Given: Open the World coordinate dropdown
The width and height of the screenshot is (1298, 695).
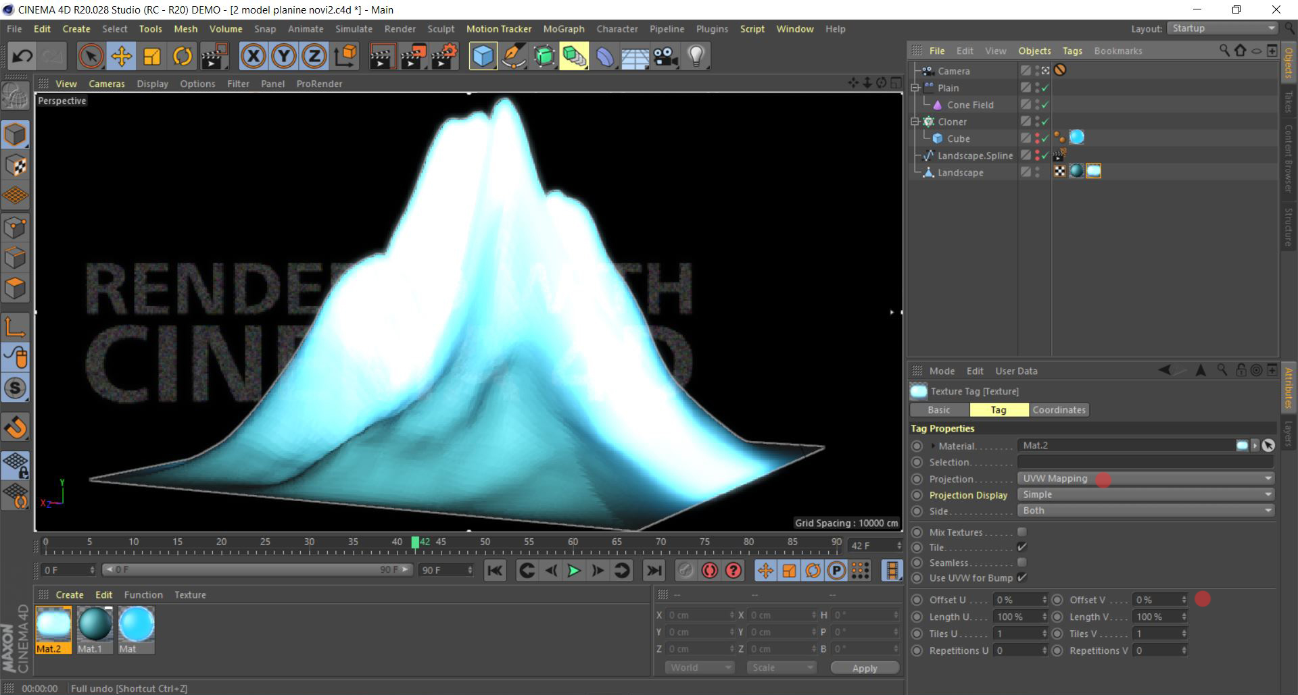Looking at the screenshot, I should pos(700,667).
